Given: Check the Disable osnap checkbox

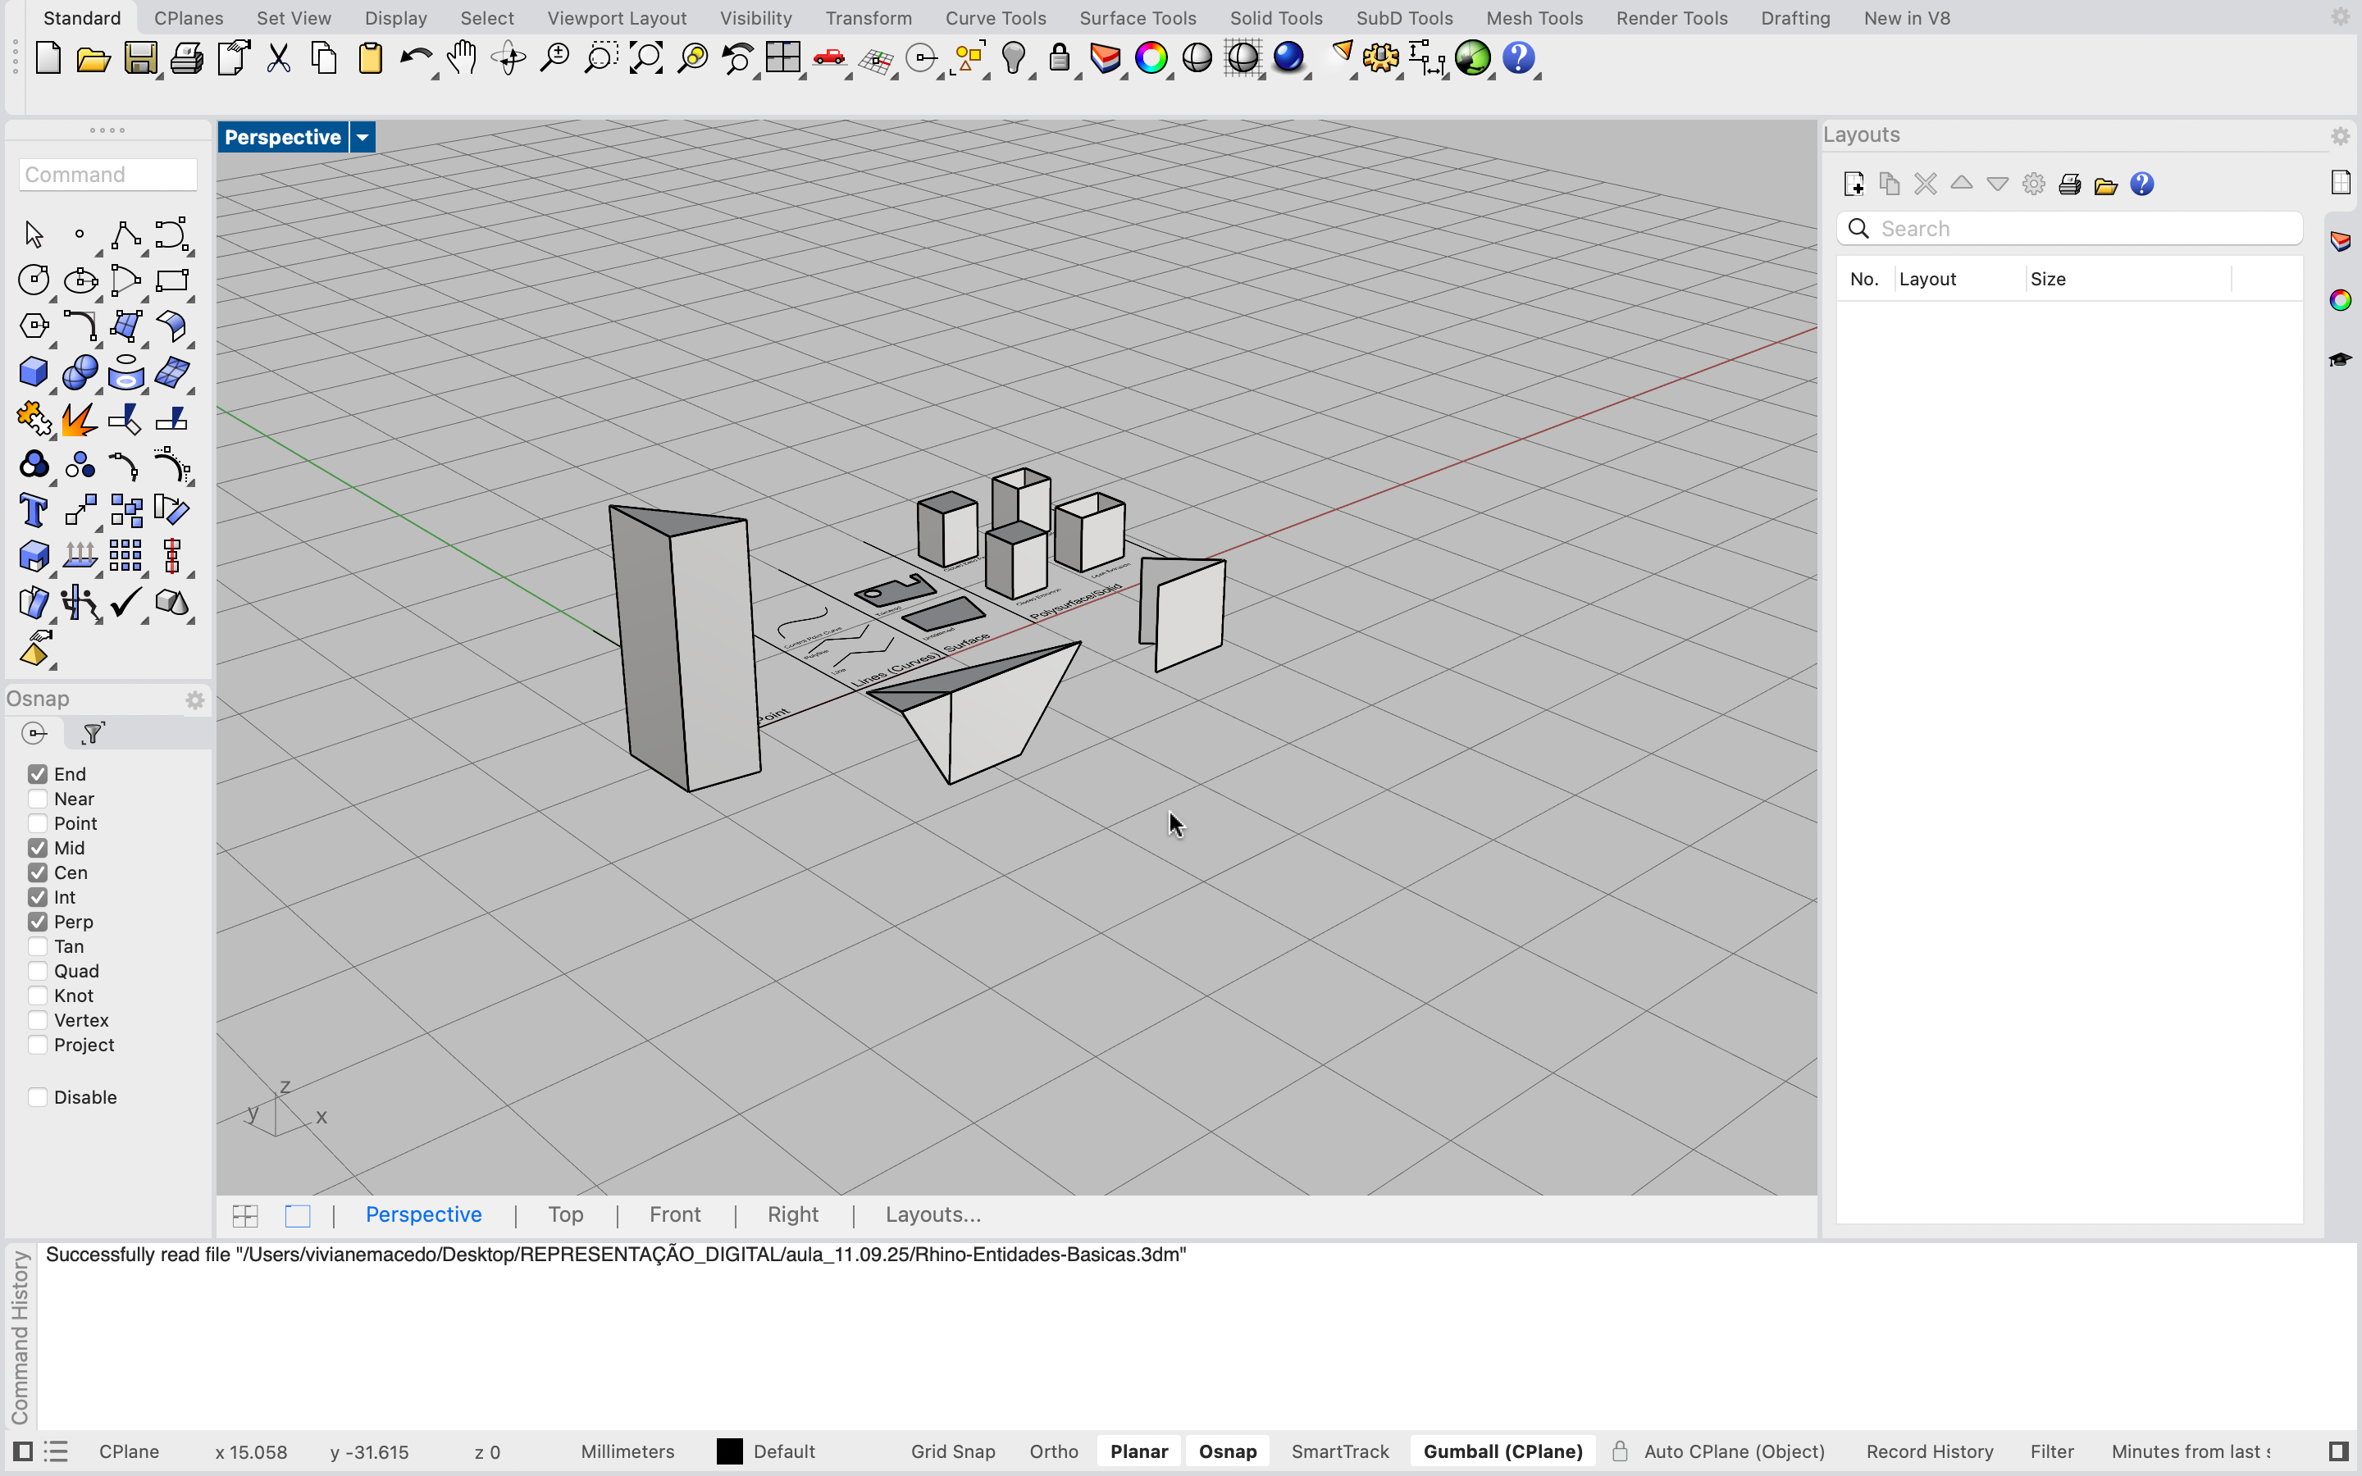Looking at the screenshot, I should [x=38, y=1097].
